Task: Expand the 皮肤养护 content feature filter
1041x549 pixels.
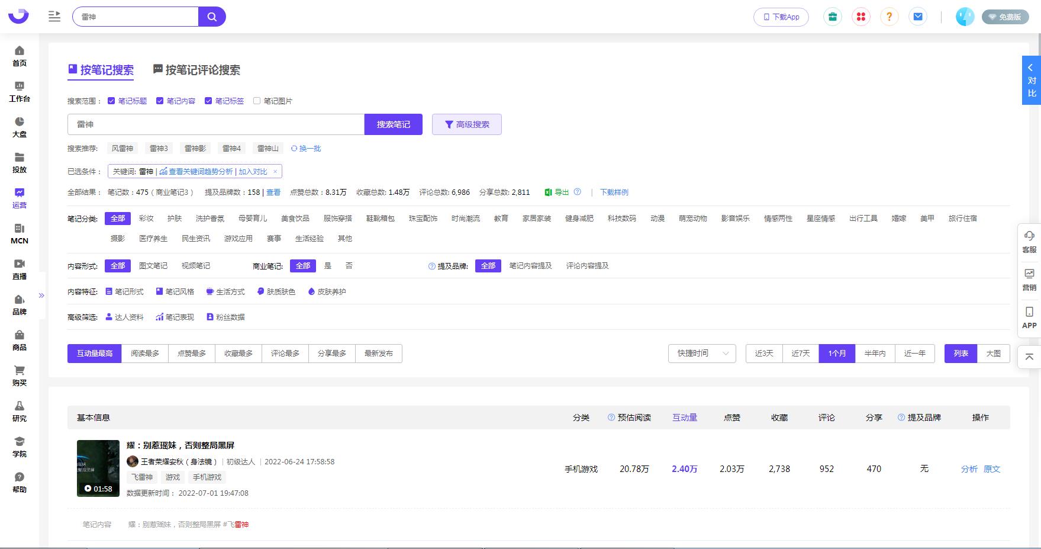Action: coord(327,291)
